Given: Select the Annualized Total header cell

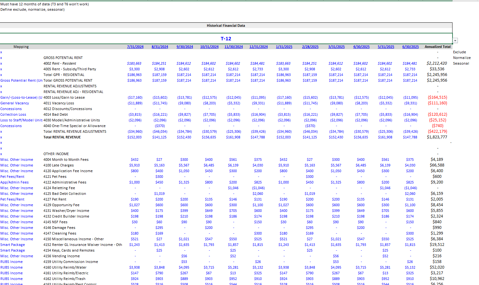Looking at the screenshot, I should (438, 47).
